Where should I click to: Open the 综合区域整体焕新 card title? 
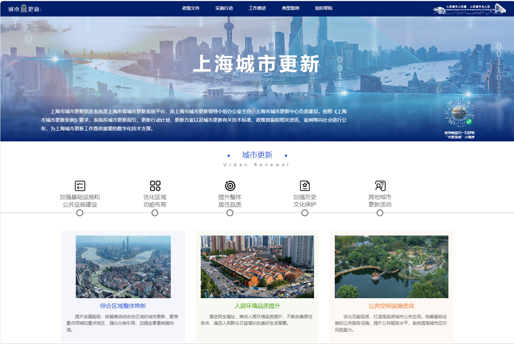tap(123, 306)
